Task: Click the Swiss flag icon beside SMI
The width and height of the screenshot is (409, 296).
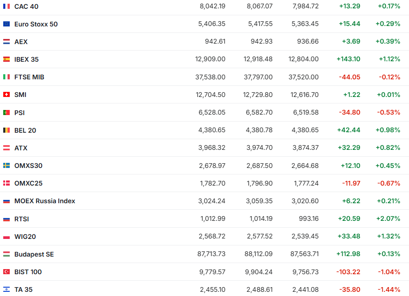Action: (6, 95)
